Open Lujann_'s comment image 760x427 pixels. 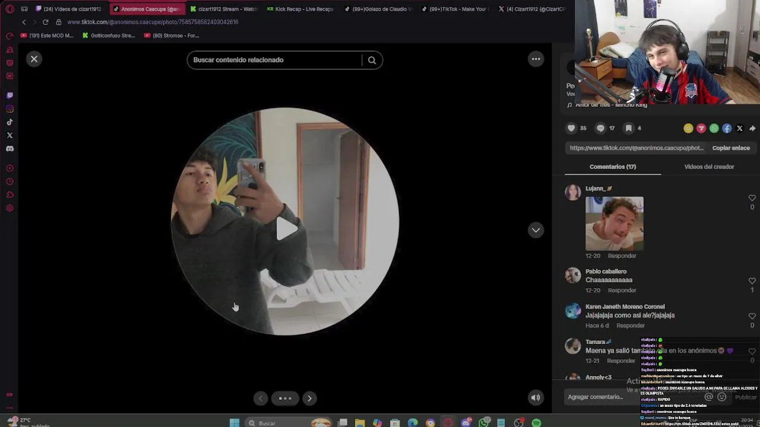pyautogui.click(x=615, y=224)
